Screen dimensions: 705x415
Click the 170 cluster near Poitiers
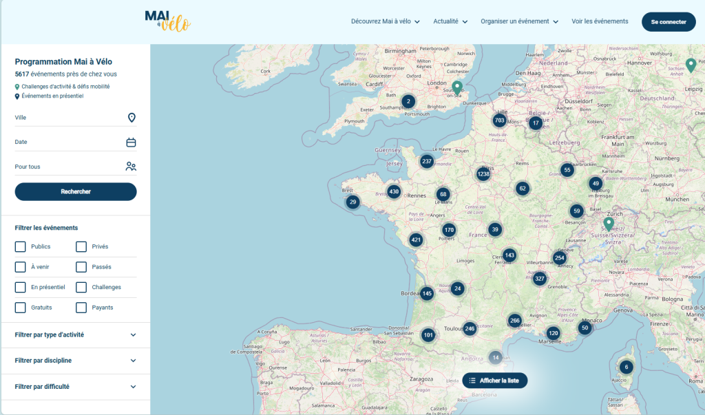click(x=449, y=230)
